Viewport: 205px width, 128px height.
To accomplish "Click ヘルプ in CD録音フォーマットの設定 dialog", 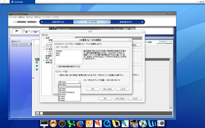I will pos(122,89).
